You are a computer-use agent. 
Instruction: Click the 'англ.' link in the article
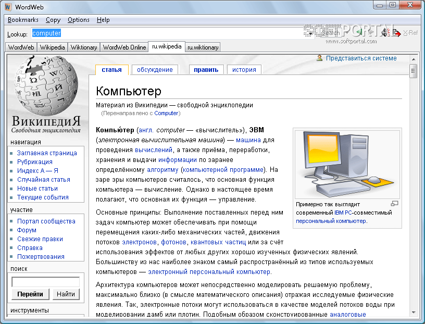click(146, 130)
